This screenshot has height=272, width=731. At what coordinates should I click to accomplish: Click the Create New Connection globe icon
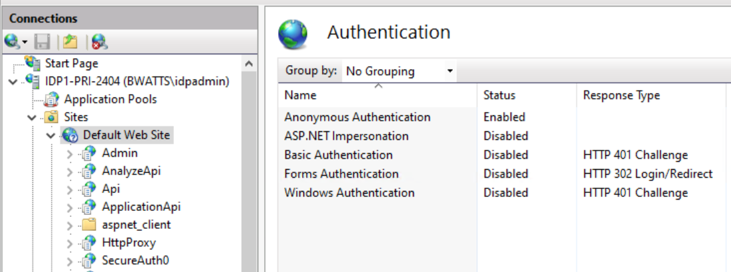tap(12, 42)
